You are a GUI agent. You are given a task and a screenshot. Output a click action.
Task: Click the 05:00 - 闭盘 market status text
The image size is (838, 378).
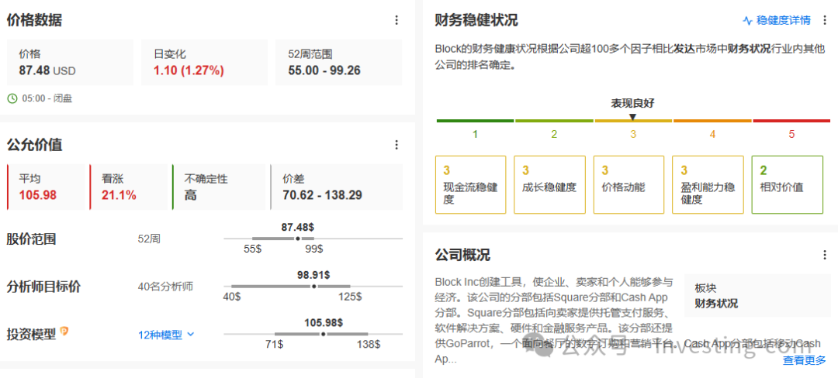47,98
